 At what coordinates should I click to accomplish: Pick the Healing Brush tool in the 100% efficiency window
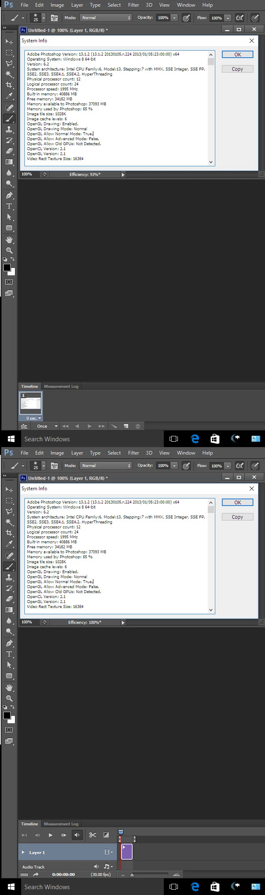pos(9,556)
